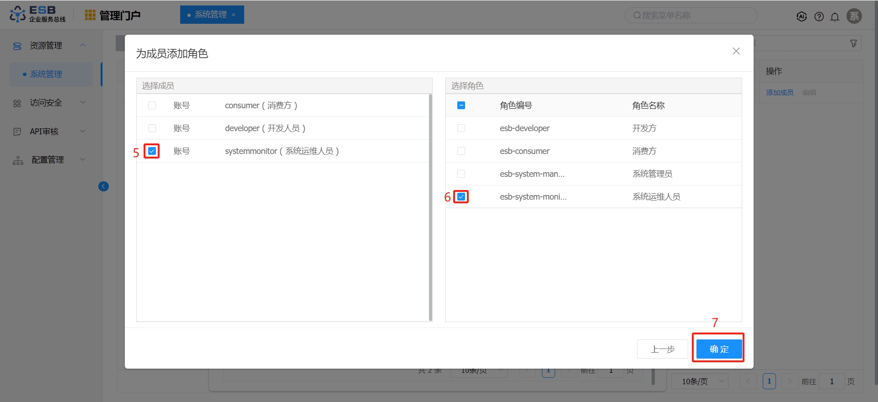Check the 系统管理员 role checkbox

(461, 174)
